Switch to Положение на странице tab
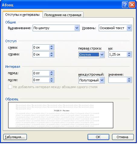This screenshot has height=144, width=138. pos(63,15)
